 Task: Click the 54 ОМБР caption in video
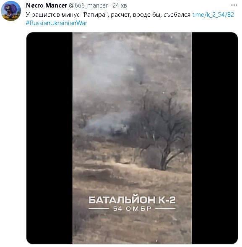coord(132,208)
